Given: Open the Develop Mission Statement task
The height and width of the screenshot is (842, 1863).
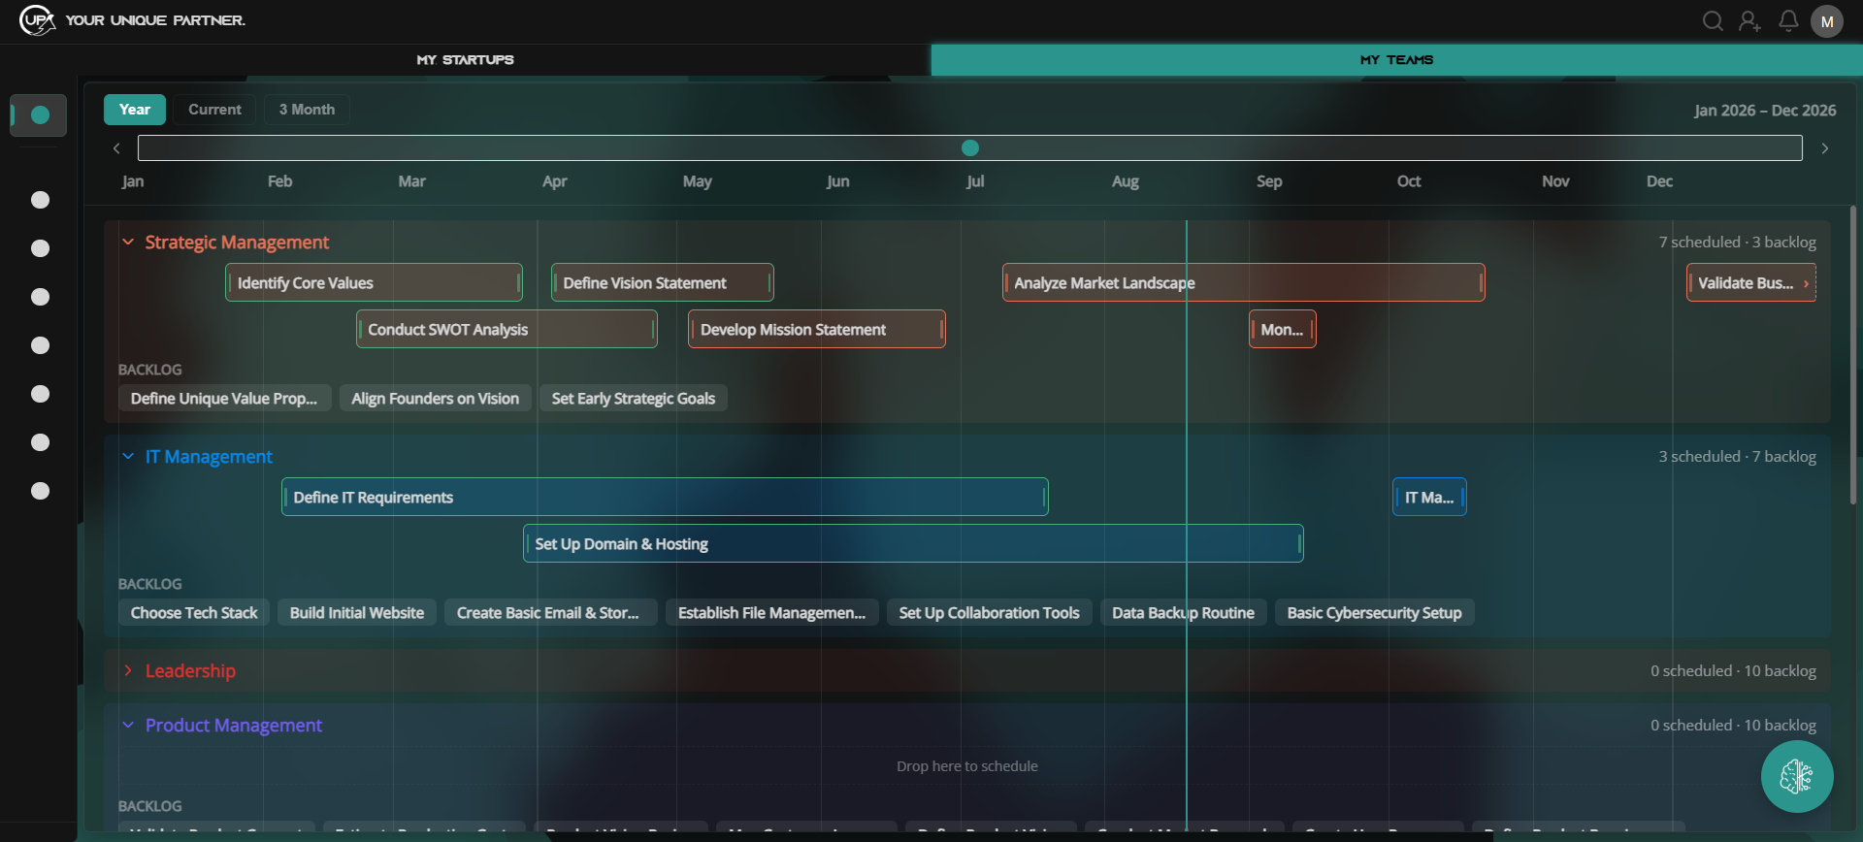Looking at the screenshot, I should click(817, 329).
